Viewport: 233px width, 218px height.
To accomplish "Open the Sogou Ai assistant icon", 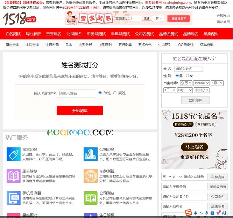I will tap(224, 213).
